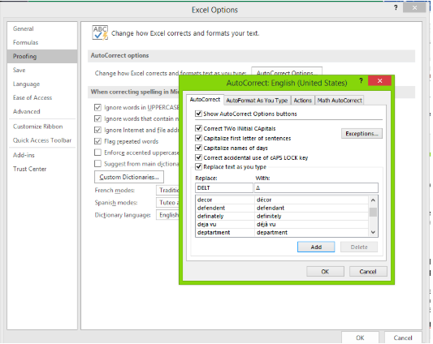Click the Exceptions... button

point(362,134)
